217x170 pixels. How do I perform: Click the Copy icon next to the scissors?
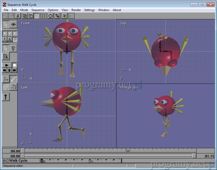pos(25,16)
